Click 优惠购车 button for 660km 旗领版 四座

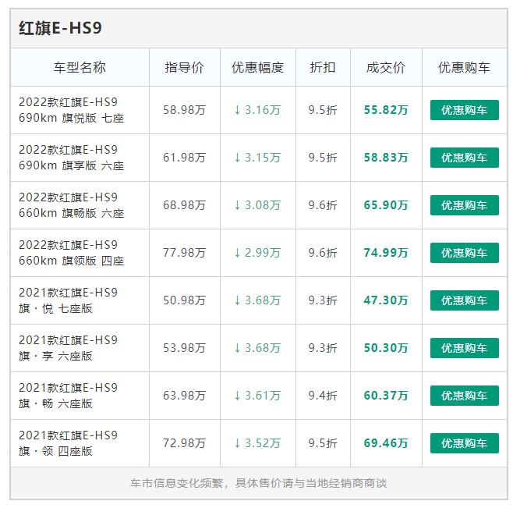click(x=465, y=253)
